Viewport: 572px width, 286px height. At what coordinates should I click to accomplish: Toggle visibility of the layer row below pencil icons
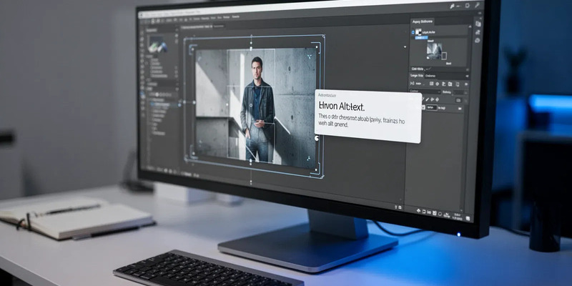pos(423,107)
